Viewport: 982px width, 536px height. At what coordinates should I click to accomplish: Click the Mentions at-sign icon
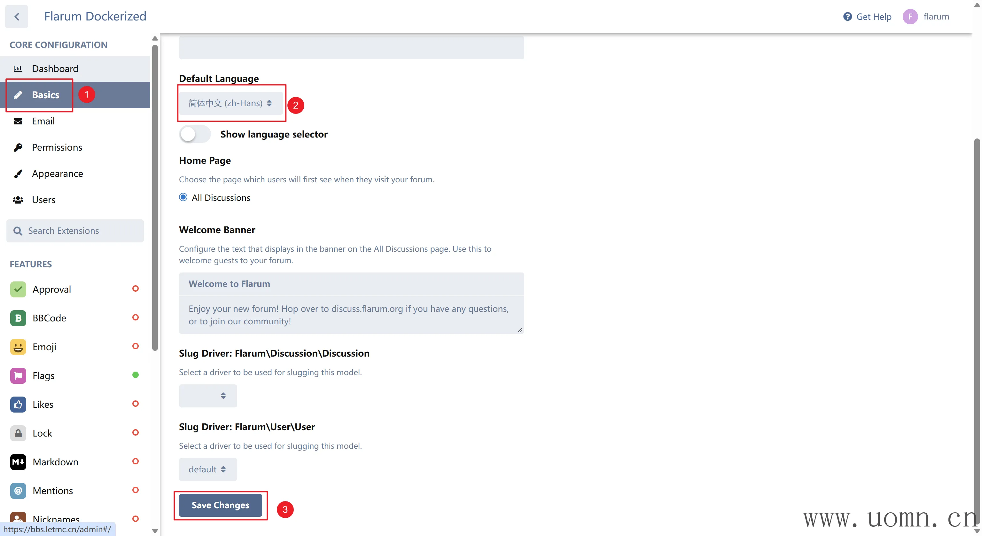(18, 491)
